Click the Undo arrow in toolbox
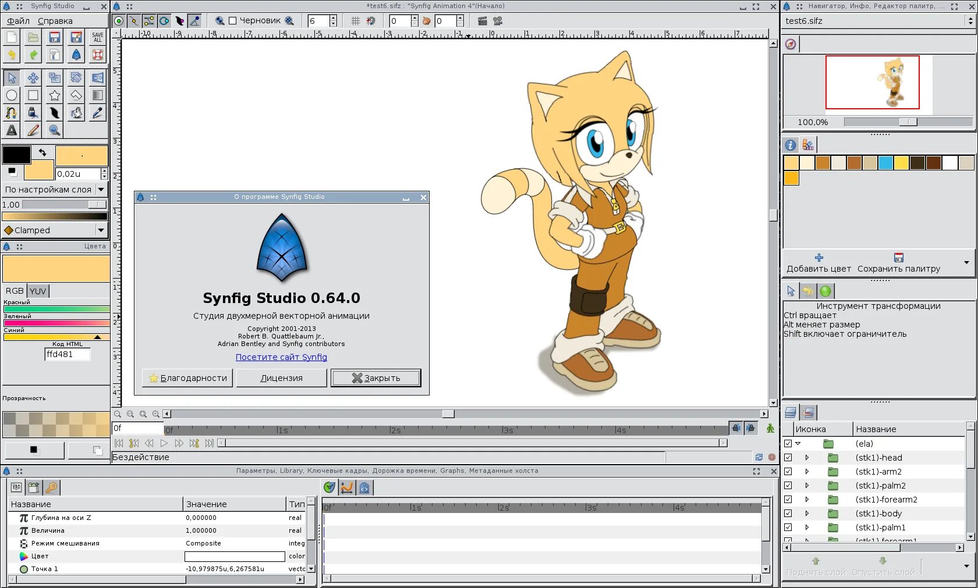Viewport: 978px width, 588px height. pyautogui.click(x=12, y=55)
